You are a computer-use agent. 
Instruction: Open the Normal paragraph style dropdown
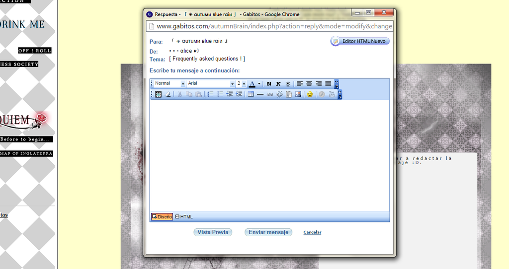(169, 84)
